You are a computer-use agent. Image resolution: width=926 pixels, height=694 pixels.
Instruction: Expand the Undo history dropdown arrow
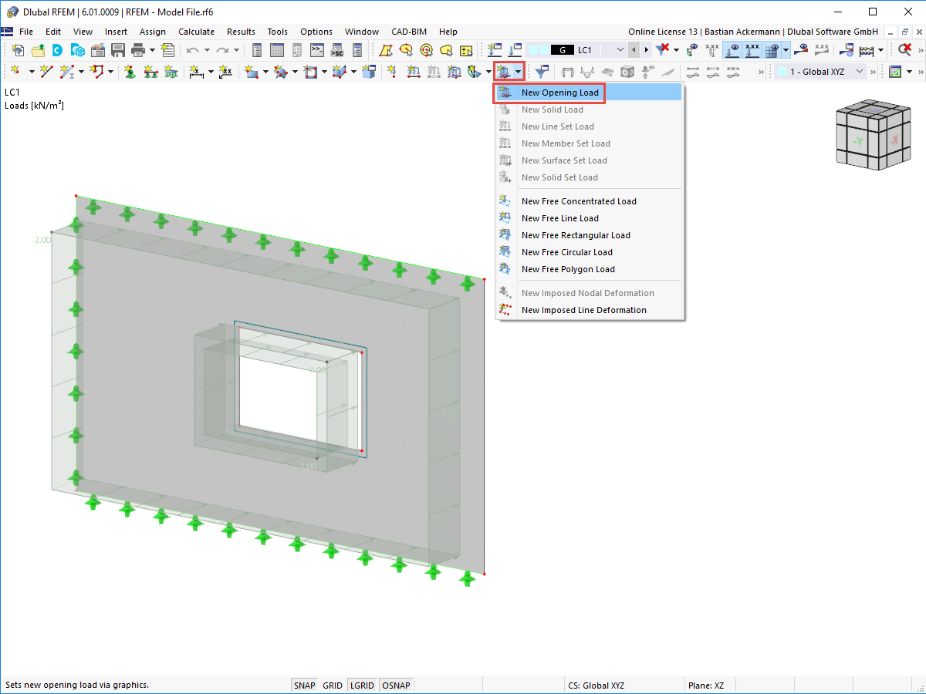(207, 50)
